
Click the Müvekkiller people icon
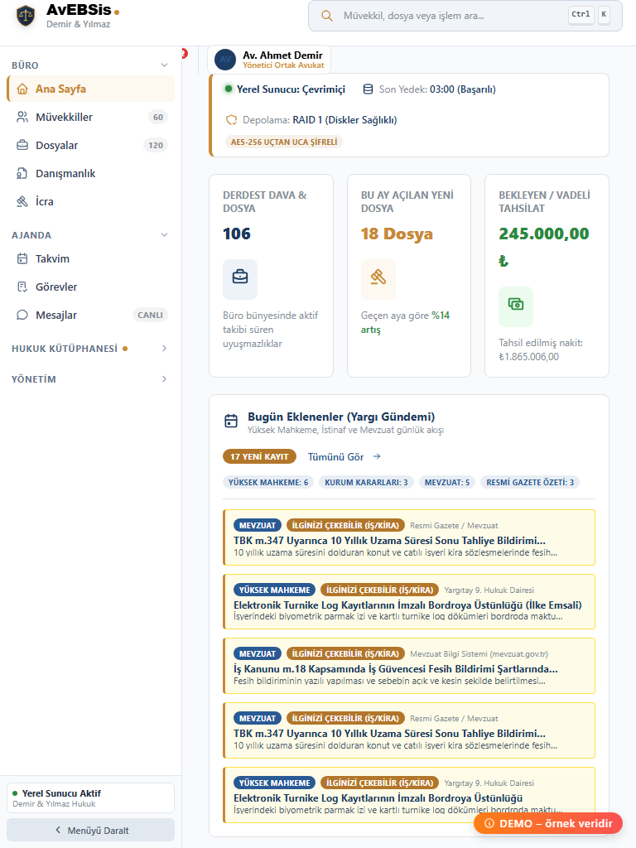pos(22,117)
